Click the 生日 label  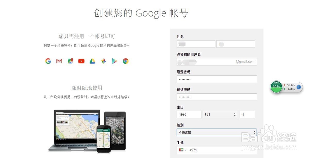(x=180, y=107)
